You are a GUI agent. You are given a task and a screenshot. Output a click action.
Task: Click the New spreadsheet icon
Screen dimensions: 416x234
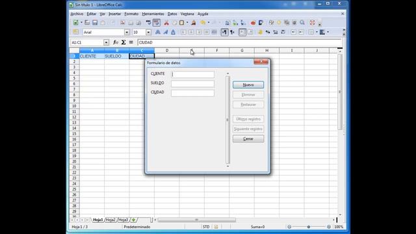[76, 23]
